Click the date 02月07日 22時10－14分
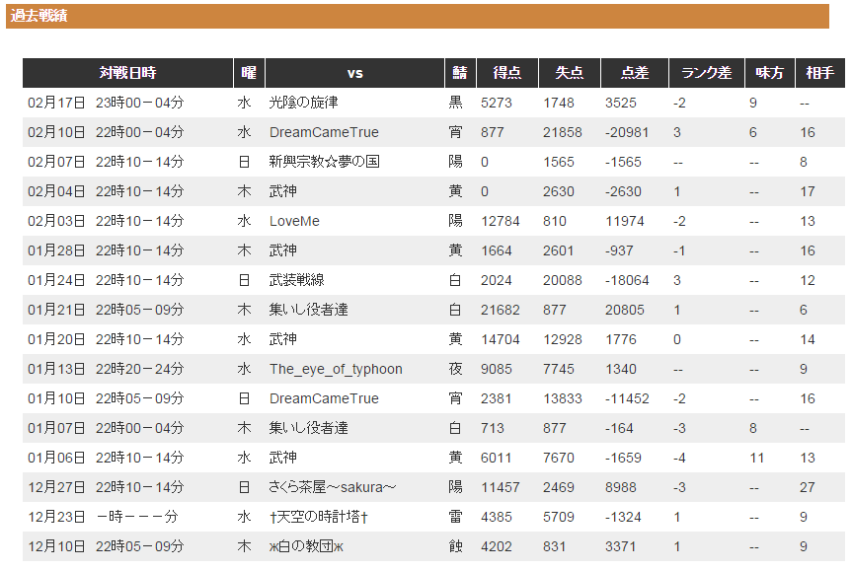This screenshot has height=570, width=852. [106, 162]
